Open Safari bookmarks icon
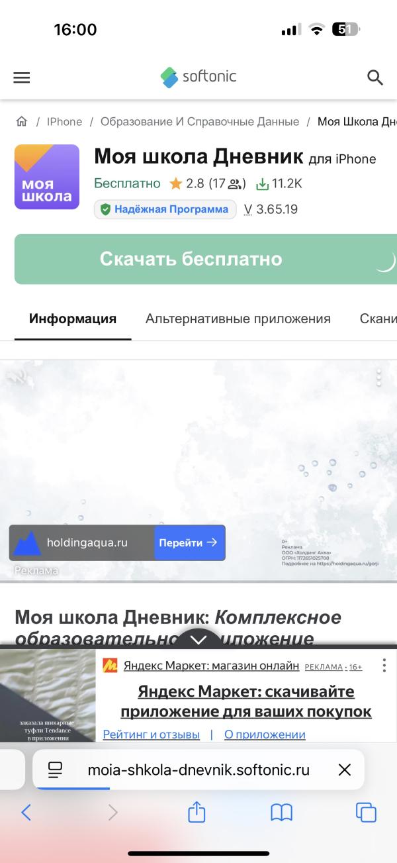397x863 pixels. [x=281, y=812]
